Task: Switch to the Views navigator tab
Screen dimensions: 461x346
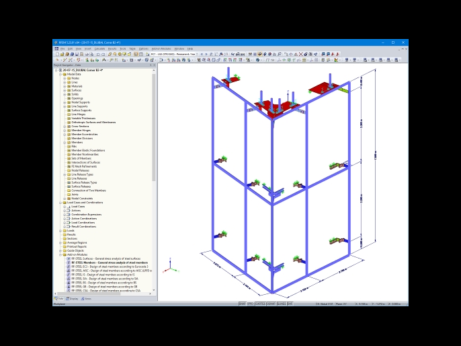Action: pyautogui.click(x=86, y=299)
